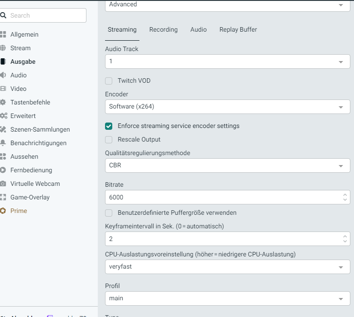Image resolution: width=354 pixels, height=317 pixels.
Task: Click the Audio speaker icon in sidebar
Action: coord(3,75)
